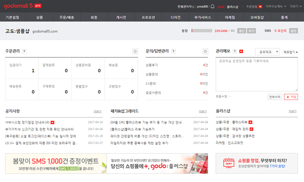Open patch note [04월 1차] 플러스리뷰 기능 추가
The width and height of the screenshot is (304, 182).
click(146, 122)
